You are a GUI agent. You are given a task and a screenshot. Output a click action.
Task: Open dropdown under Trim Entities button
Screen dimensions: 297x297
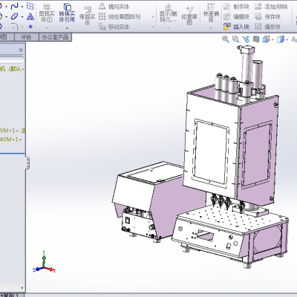(47, 28)
